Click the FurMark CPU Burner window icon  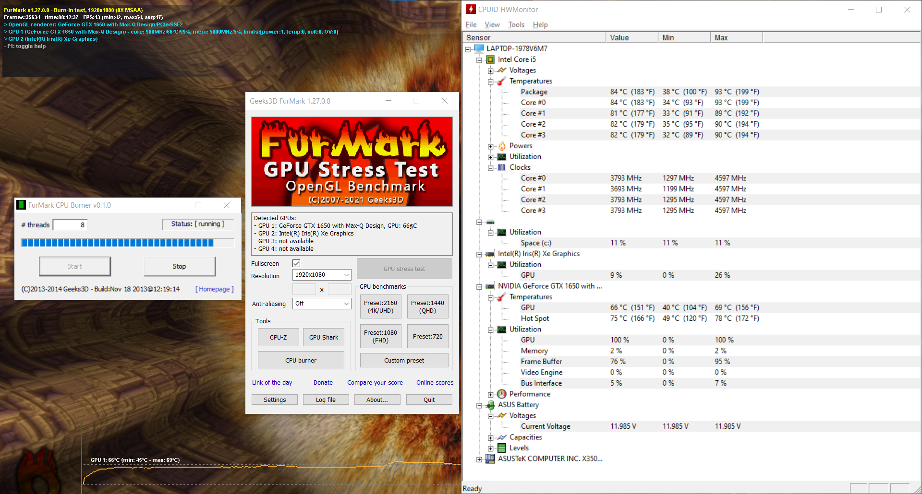coord(21,205)
